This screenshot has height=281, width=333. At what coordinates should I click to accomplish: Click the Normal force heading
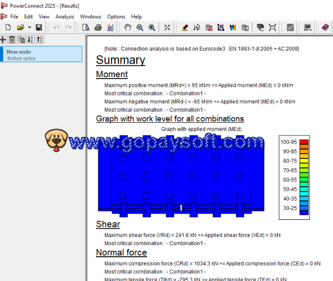point(122,252)
